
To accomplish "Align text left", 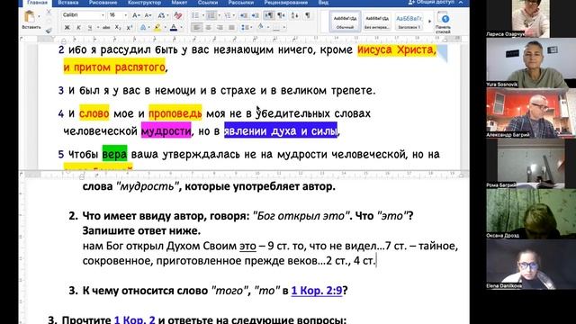I will 196,28.
